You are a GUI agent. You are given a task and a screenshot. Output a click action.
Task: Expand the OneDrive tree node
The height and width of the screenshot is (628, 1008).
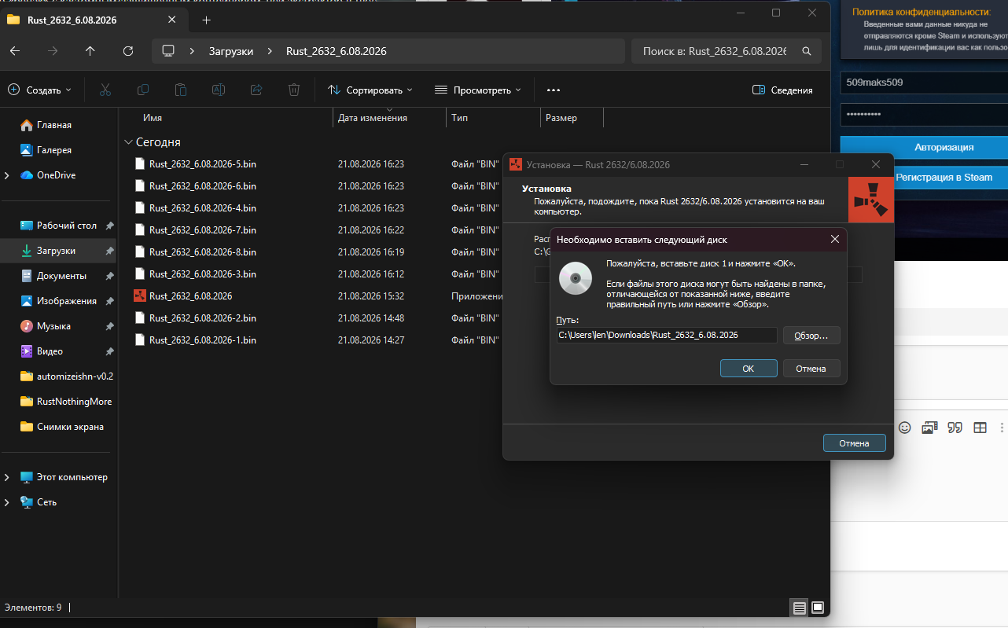[x=7, y=175]
